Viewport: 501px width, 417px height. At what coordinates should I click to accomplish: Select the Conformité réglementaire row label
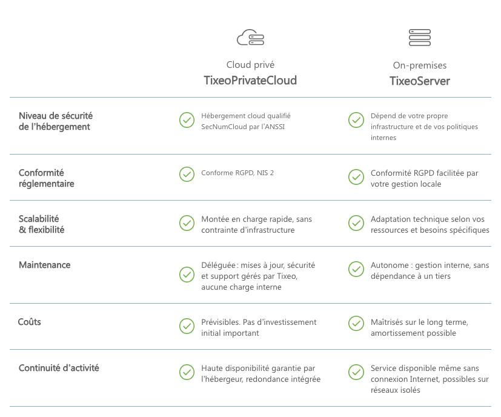pyautogui.click(x=47, y=178)
